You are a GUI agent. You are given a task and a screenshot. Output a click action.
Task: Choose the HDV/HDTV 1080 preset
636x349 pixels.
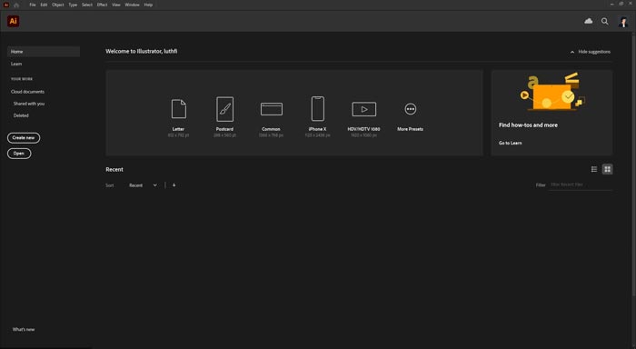pyautogui.click(x=363, y=118)
